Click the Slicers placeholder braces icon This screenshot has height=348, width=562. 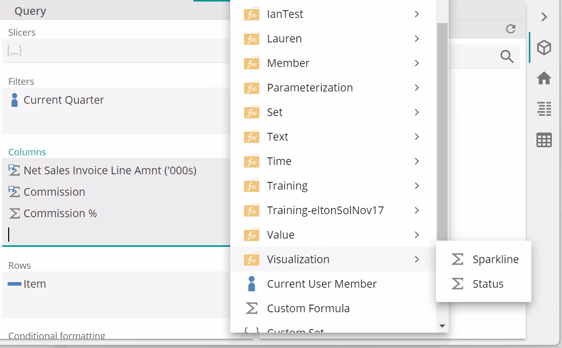(14, 51)
